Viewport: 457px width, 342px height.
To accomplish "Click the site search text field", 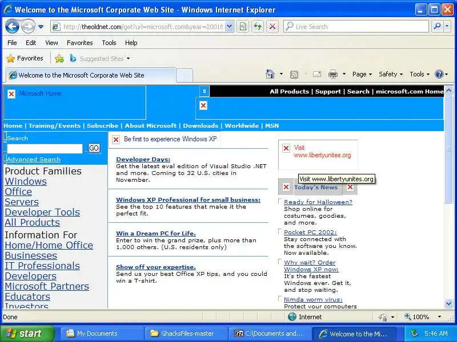I will pyautogui.click(x=45, y=149).
